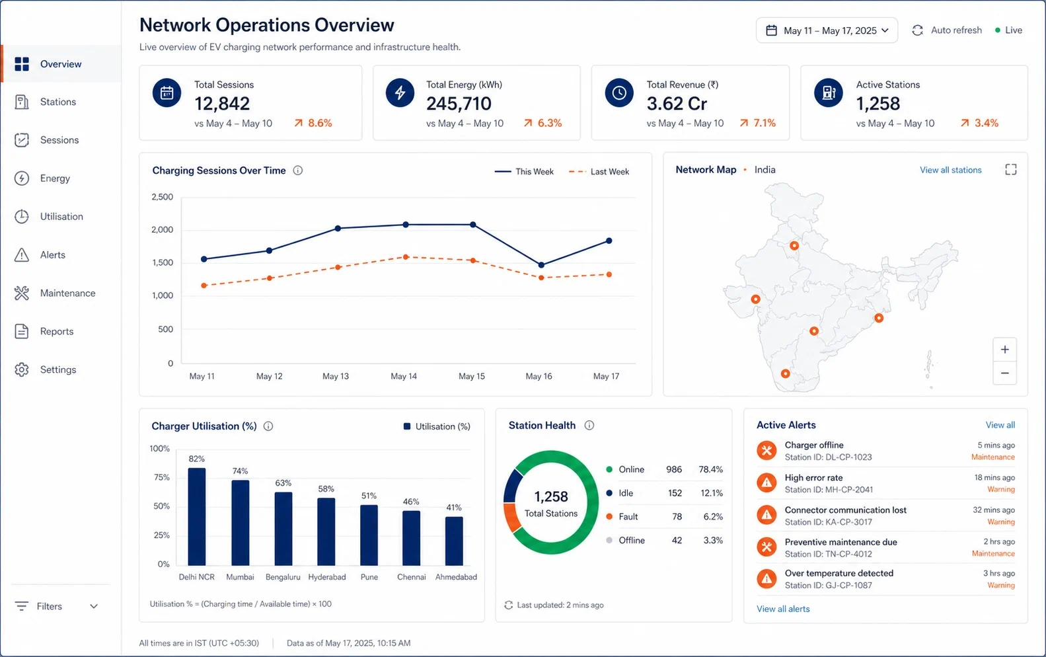This screenshot has height=657, width=1046.
Task: Zoom in on the network map
Action: point(1004,350)
